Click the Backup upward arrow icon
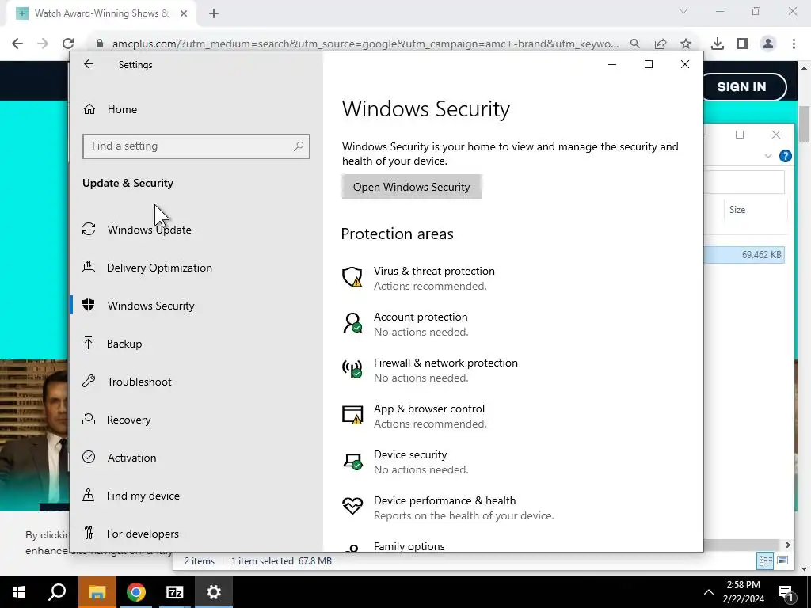This screenshot has width=811, height=608. click(89, 344)
